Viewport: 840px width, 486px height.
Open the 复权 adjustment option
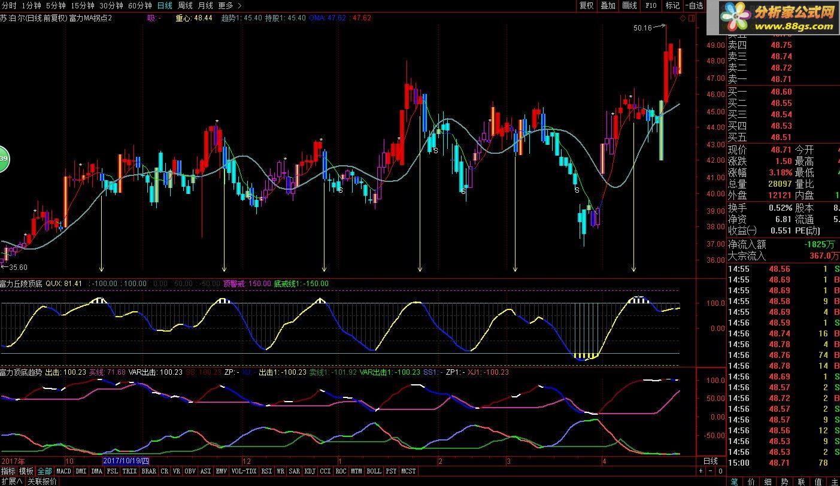point(587,5)
